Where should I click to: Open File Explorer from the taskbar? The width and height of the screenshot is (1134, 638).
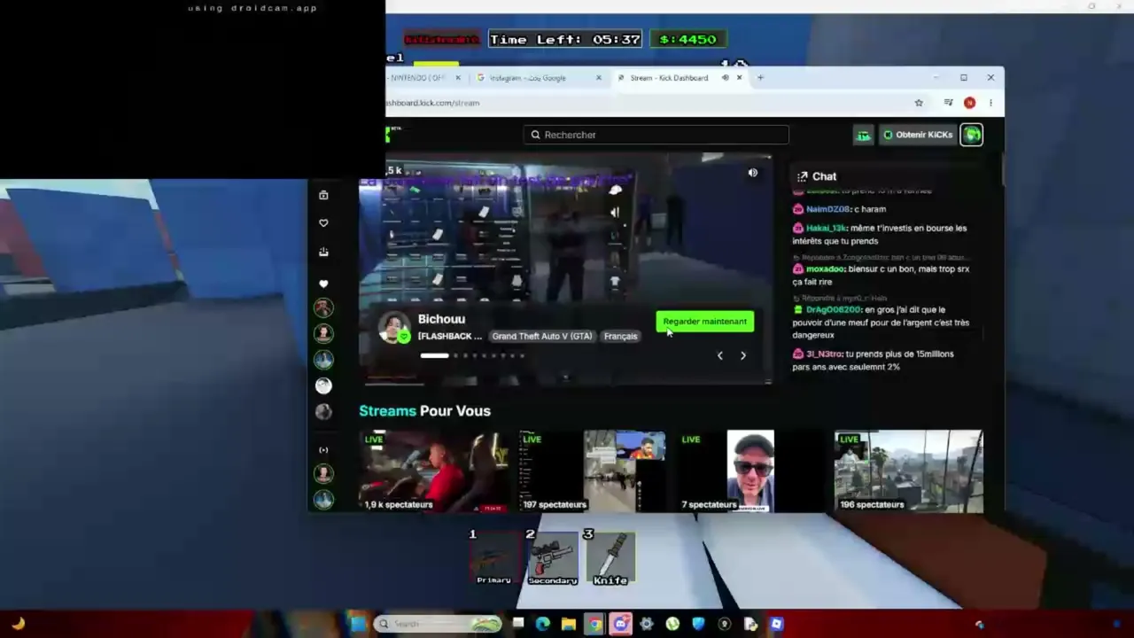click(569, 624)
